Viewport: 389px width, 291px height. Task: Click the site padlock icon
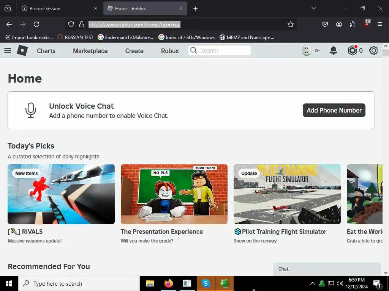point(82,24)
